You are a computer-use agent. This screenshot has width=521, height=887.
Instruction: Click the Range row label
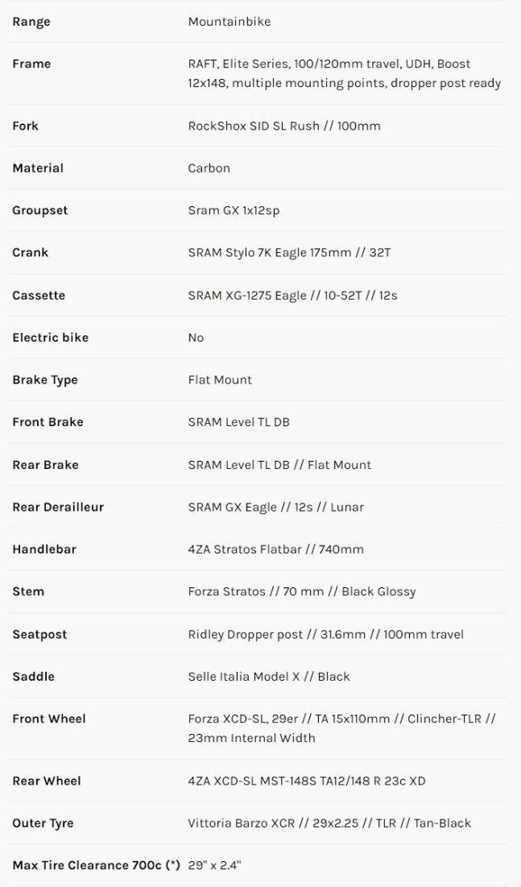[x=31, y=22]
